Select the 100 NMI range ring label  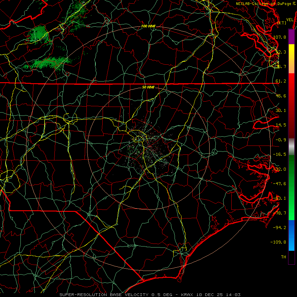coord(148,26)
